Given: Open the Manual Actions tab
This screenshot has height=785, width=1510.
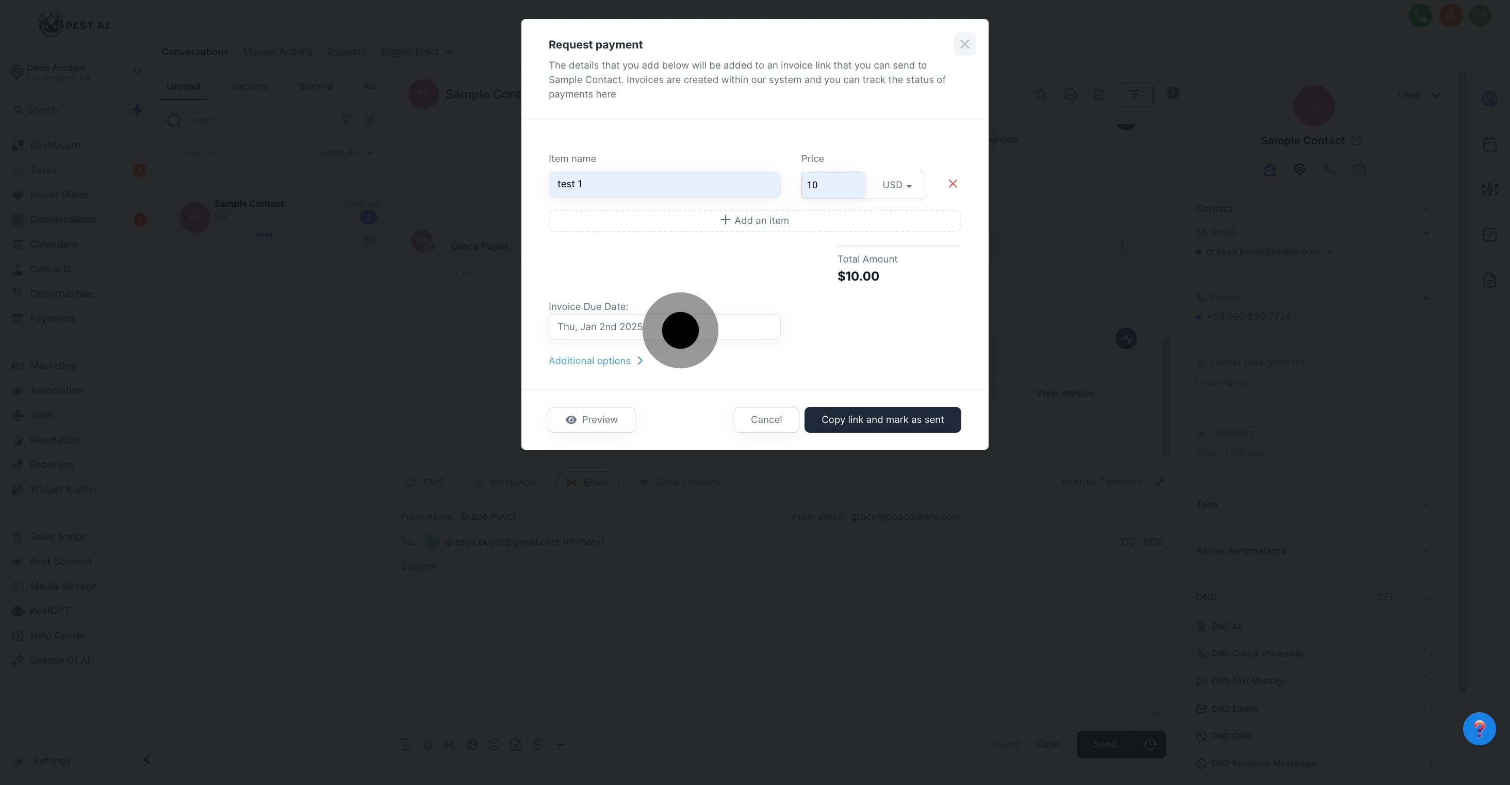Looking at the screenshot, I should click(277, 52).
